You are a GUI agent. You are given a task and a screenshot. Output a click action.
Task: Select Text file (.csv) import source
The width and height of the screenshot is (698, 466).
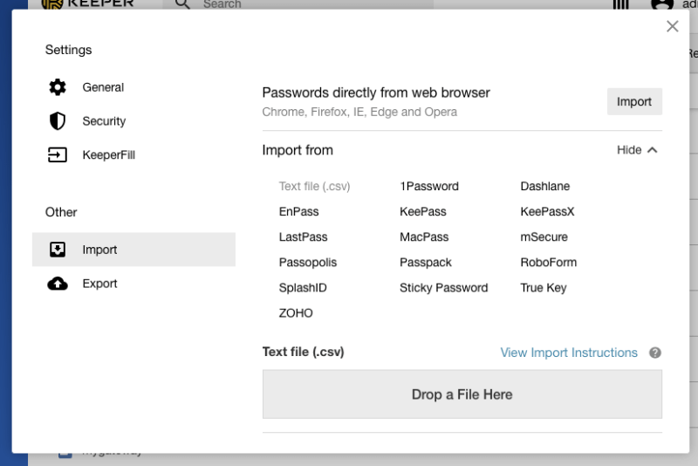pyautogui.click(x=314, y=186)
